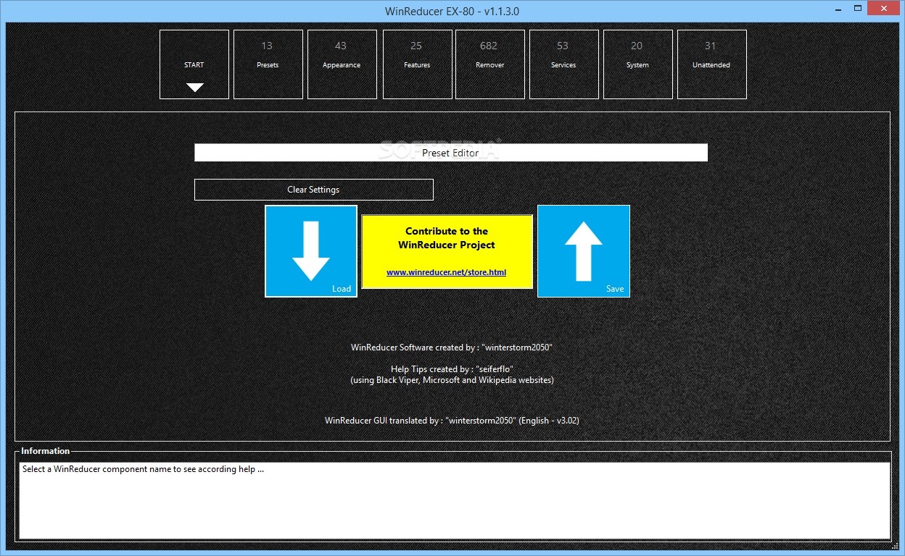Switch to the System tab

click(637, 64)
